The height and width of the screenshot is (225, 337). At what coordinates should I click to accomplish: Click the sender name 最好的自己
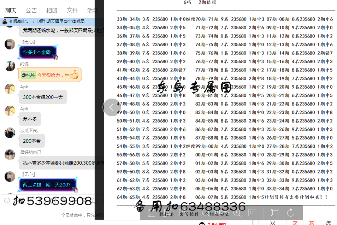click(x=31, y=152)
